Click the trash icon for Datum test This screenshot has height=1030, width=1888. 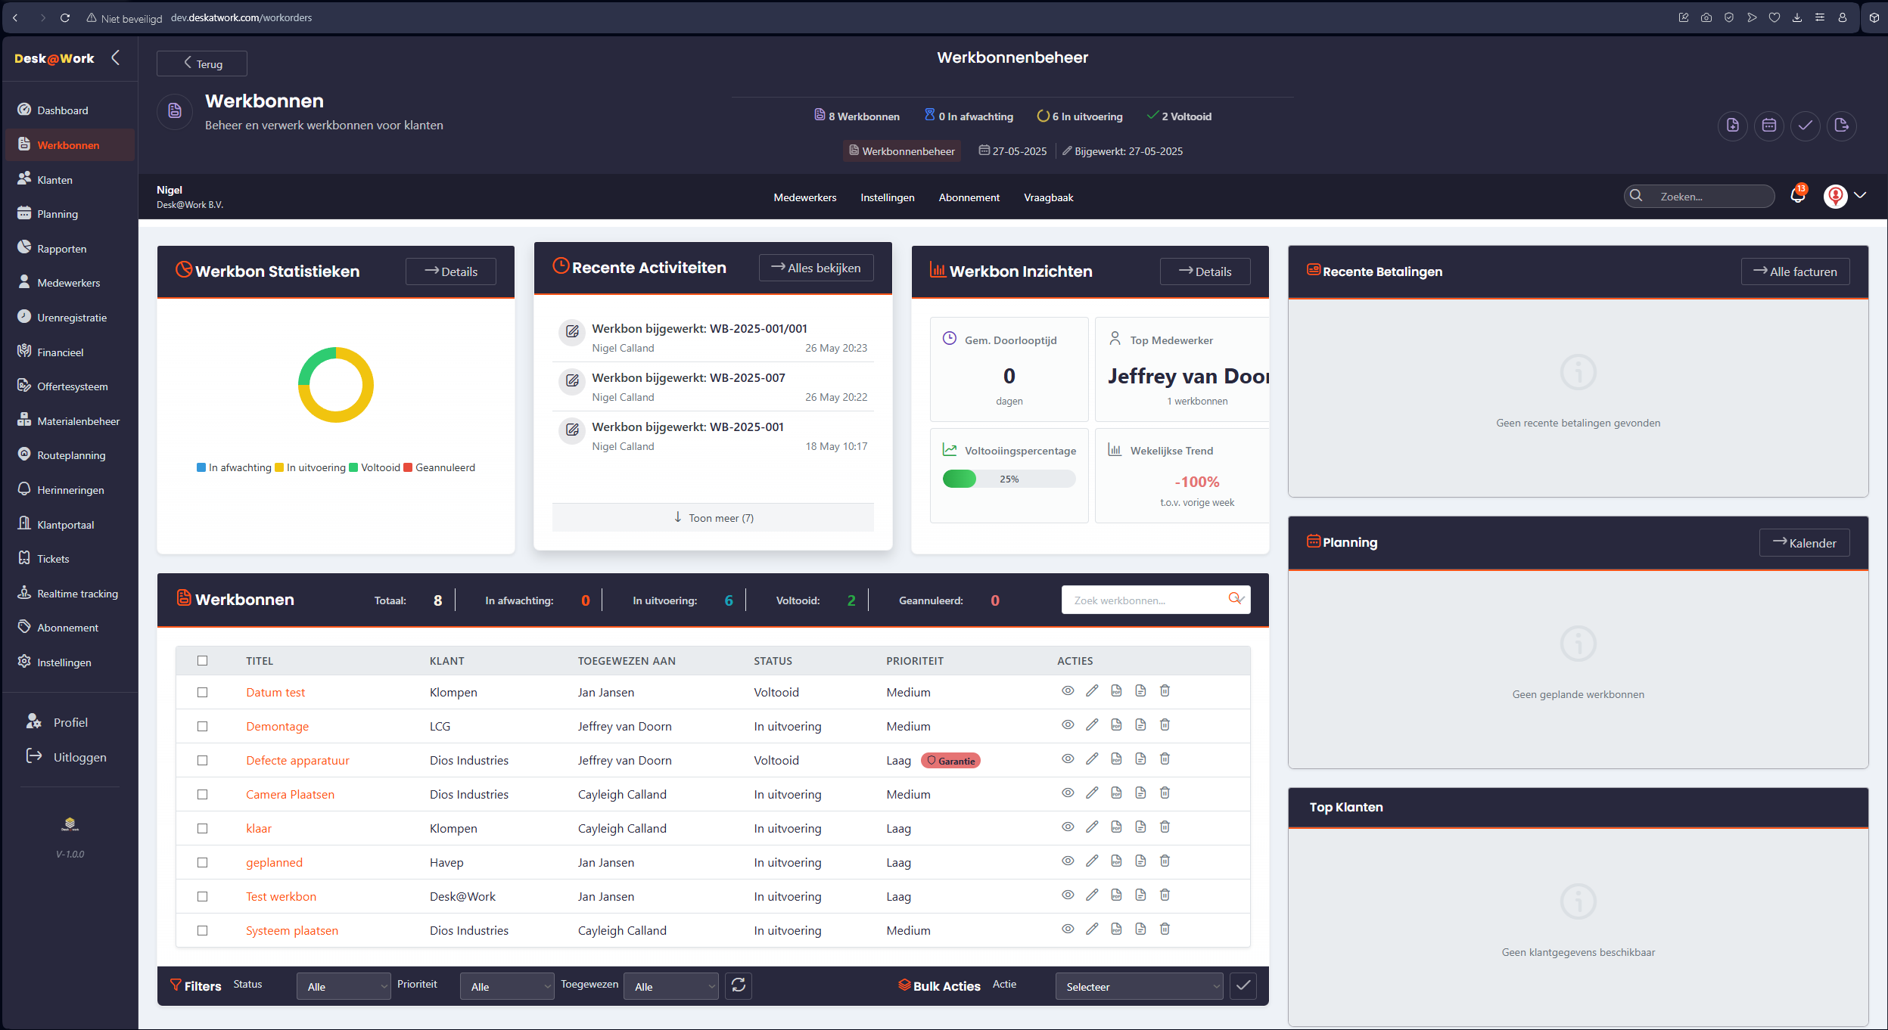(1165, 690)
